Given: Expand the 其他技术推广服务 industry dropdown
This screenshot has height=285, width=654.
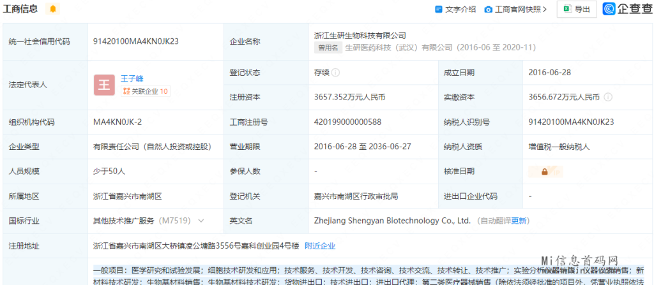Looking at the screenshot, I should [201, 221].
